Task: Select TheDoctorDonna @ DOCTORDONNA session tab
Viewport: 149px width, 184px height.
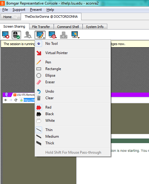Action: [51, 17]
